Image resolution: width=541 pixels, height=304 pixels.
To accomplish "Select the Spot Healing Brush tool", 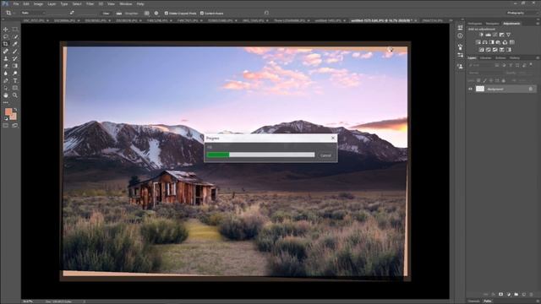I will coord(6,52).
